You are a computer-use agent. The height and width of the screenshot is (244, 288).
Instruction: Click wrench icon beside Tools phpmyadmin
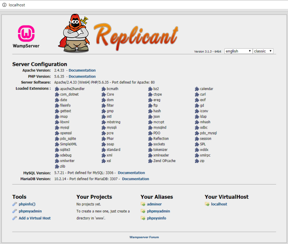click(x=15, y=211)
